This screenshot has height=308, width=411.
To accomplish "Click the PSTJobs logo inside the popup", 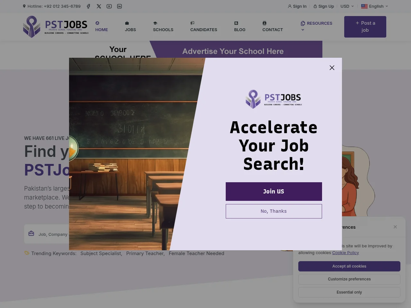I will pos(274,99).
